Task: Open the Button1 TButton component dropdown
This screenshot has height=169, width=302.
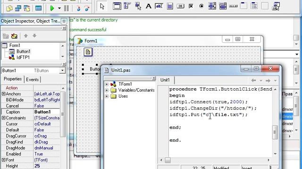Action: pos(62,70)
